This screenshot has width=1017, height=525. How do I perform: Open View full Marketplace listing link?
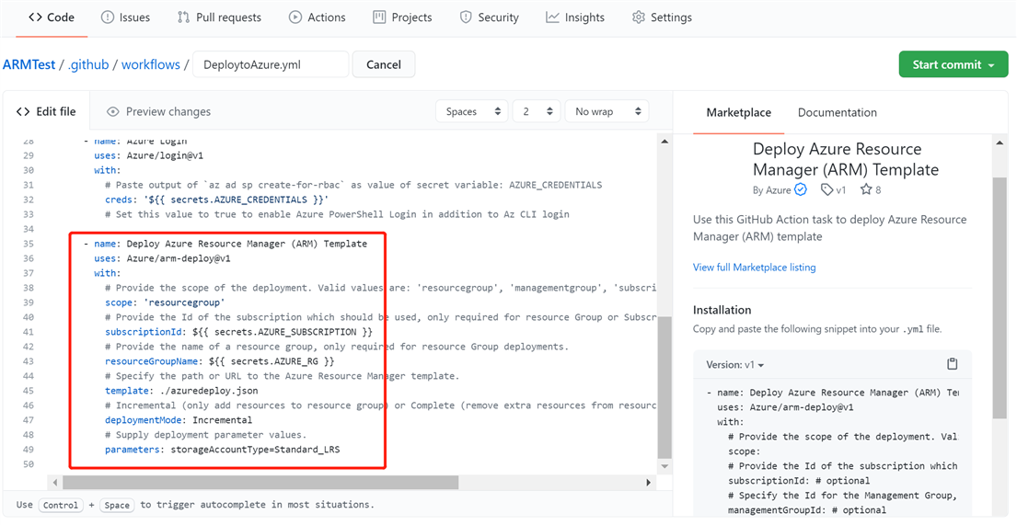coord(755,267)
